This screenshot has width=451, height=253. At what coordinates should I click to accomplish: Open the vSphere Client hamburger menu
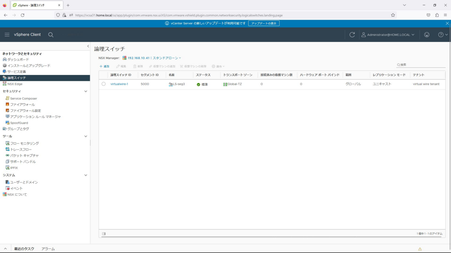pyautogui.click(x=7, y=34)
